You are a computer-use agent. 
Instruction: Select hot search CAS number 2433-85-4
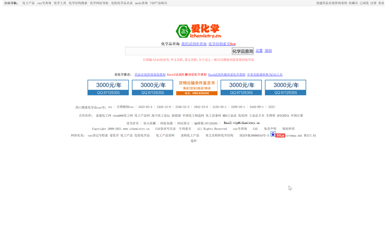(x=145, y=107)
